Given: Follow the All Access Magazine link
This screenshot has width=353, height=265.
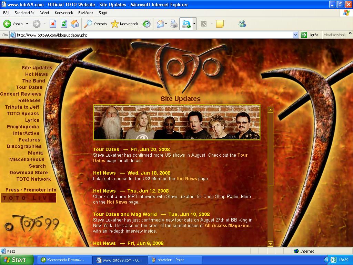Looking at the screenshot, I should pos(227,225).
